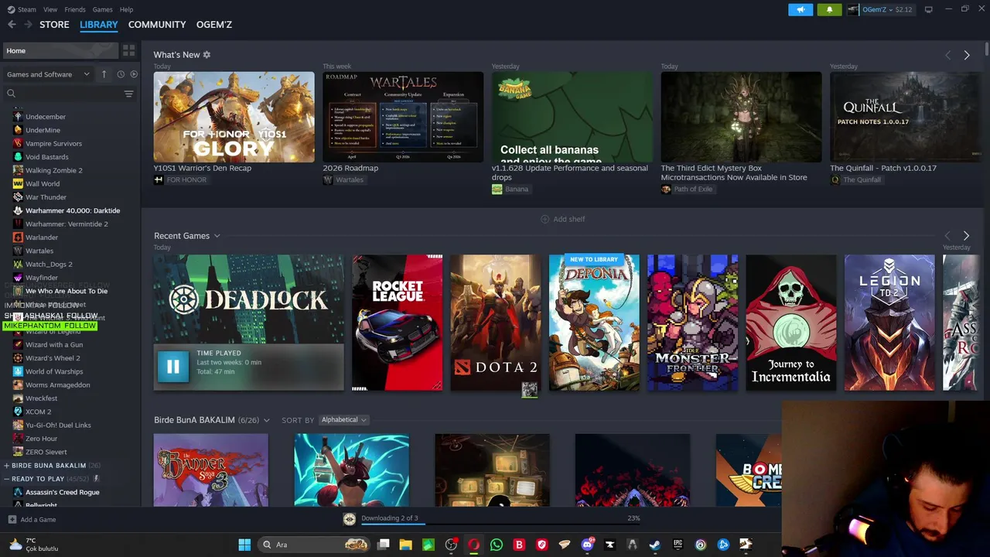Switch to the COMMUNITY tab

click(157, 25)
